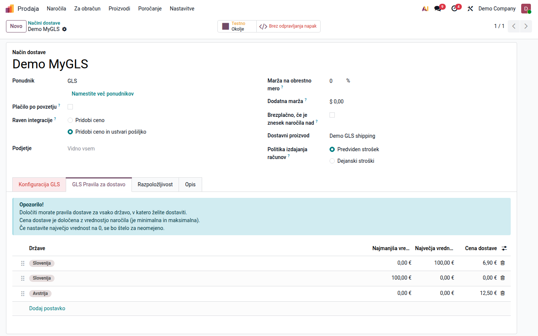Open the Poročanje menu
Screen dimensions: 538x336
(150, 9)
